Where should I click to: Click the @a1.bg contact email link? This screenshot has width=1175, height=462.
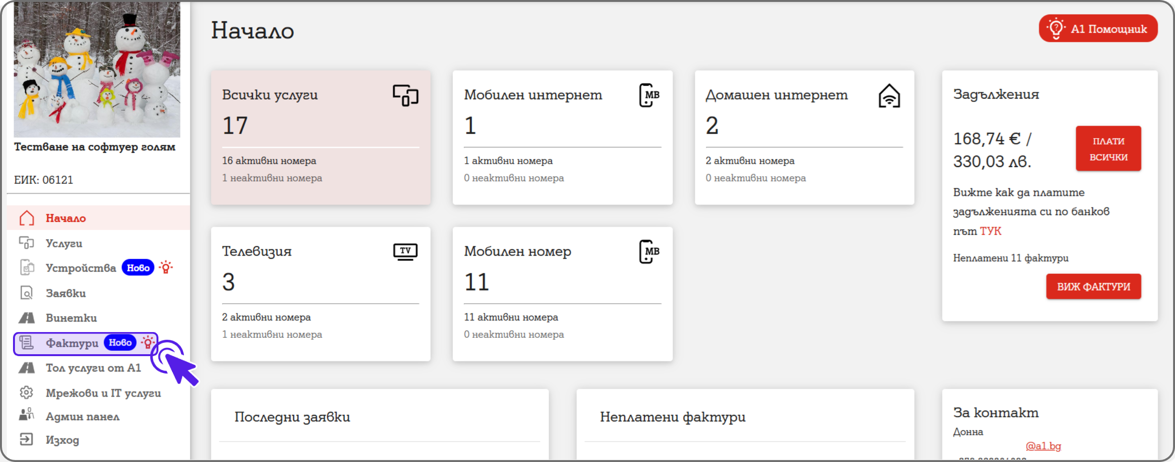1043,446
